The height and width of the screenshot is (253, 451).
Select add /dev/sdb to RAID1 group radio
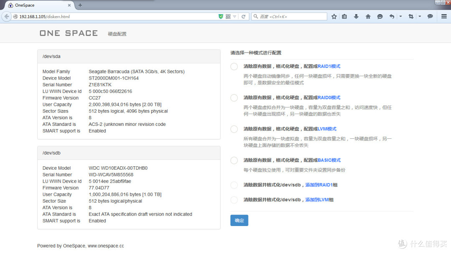pos(234,185)
